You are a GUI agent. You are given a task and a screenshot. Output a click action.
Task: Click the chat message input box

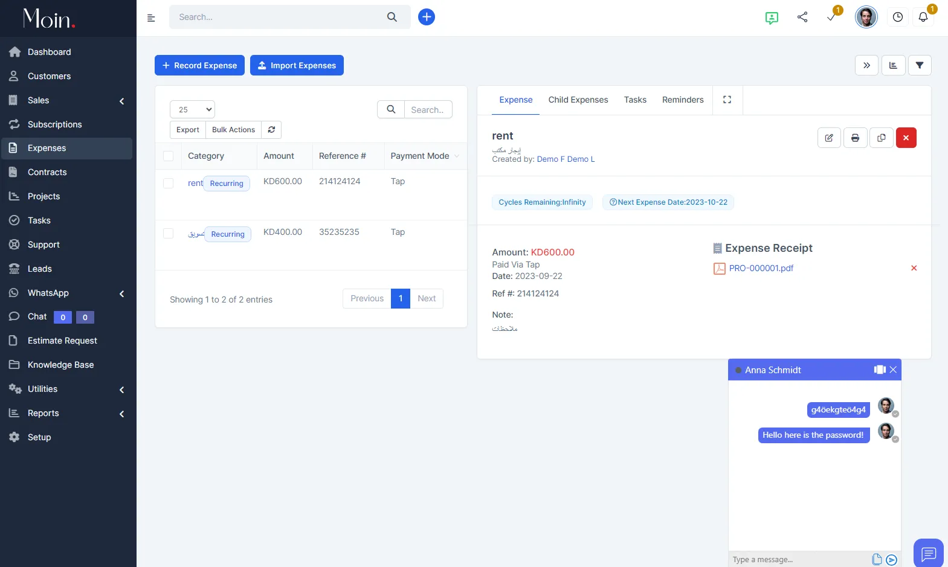801,560
